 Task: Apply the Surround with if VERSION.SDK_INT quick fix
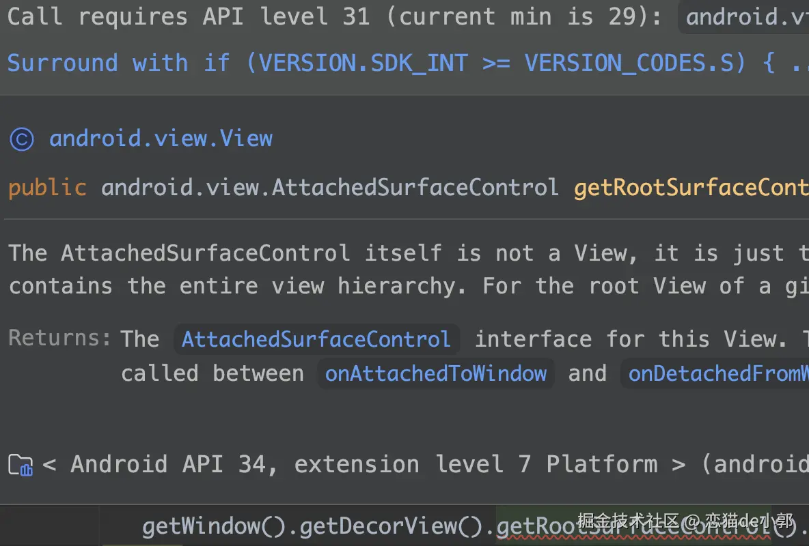click(x=408, y=63)
